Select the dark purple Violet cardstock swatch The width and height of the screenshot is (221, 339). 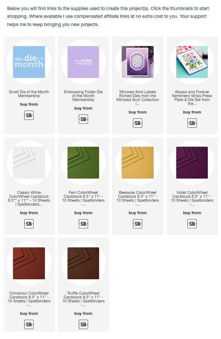(x=192, y=163)
